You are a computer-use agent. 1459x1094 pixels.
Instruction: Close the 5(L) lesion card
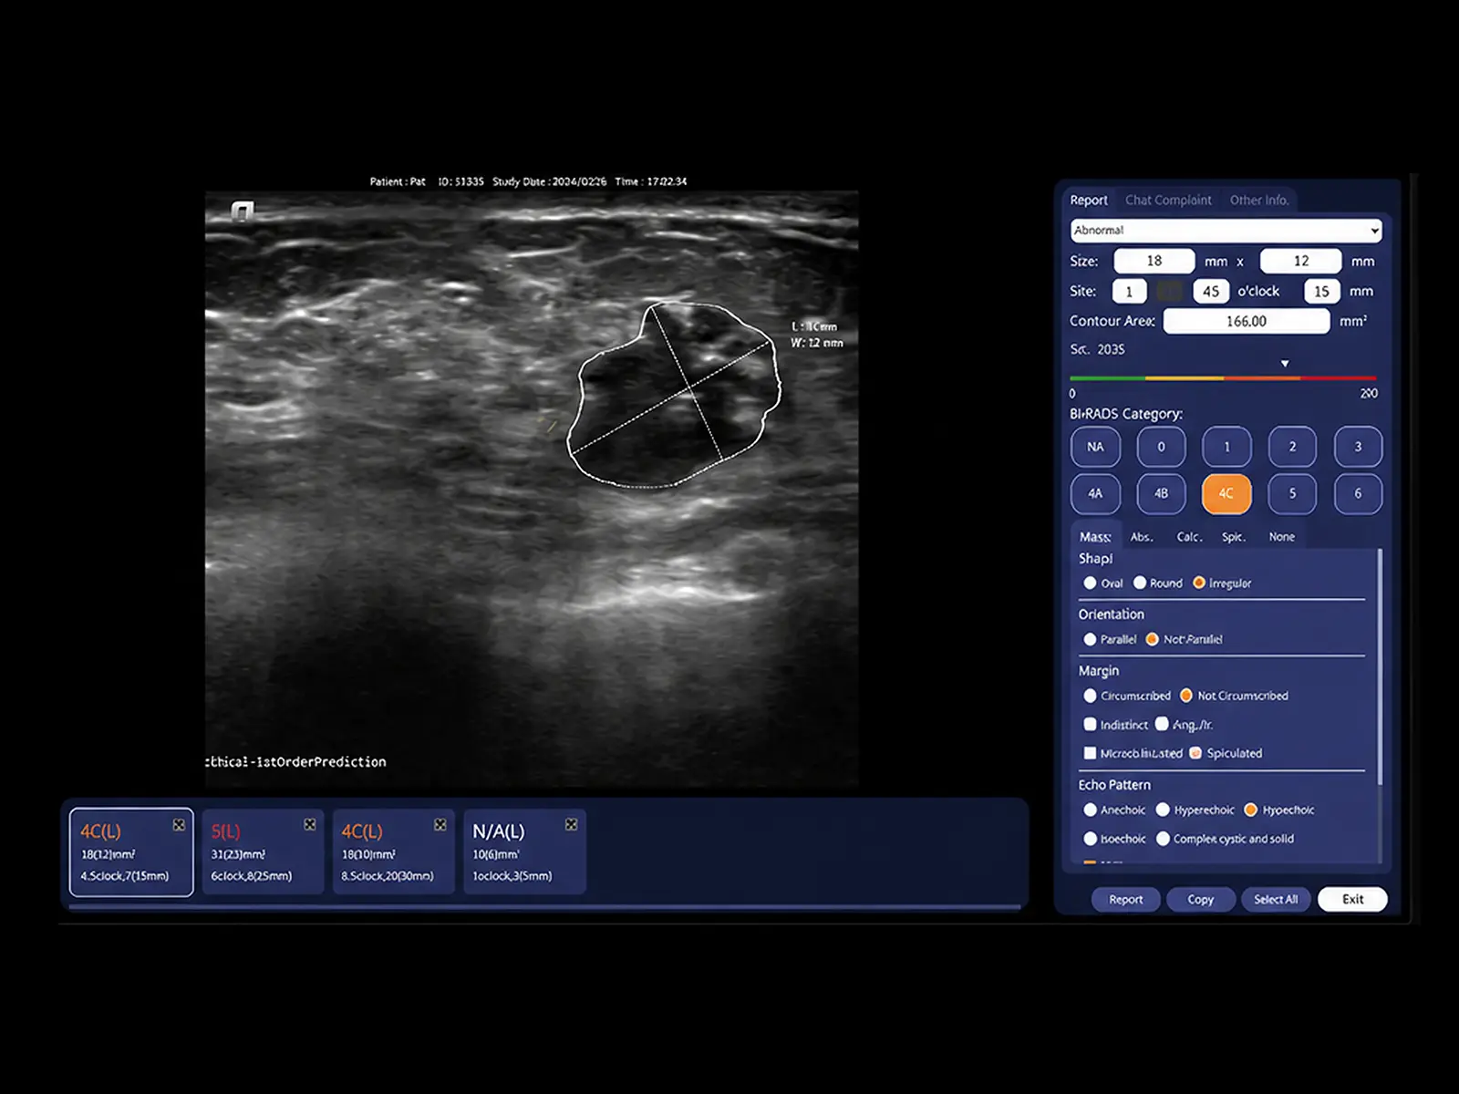click(x=310, y=825)
